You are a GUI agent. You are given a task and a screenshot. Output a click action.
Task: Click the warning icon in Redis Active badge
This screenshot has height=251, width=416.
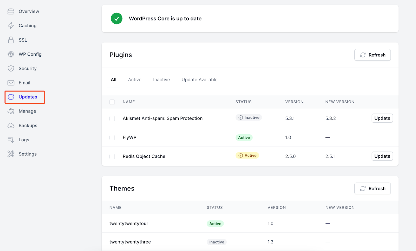pos(241,155)
